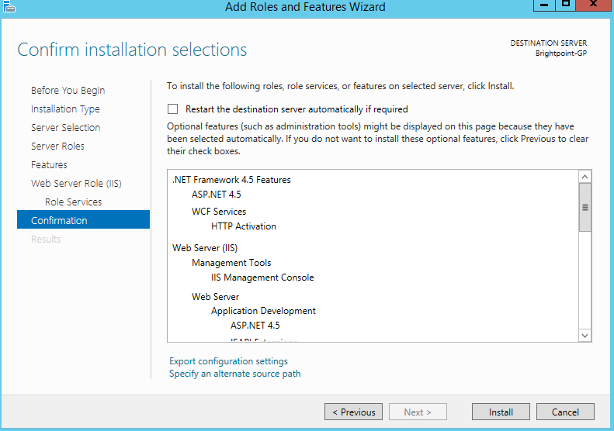Screen dimensions: 614x431
Task: Open the Export configuration settings link
Action: tap(228, 361)
